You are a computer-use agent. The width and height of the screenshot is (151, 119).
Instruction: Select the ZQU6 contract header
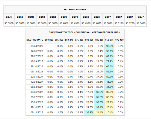tap(64, 17)
